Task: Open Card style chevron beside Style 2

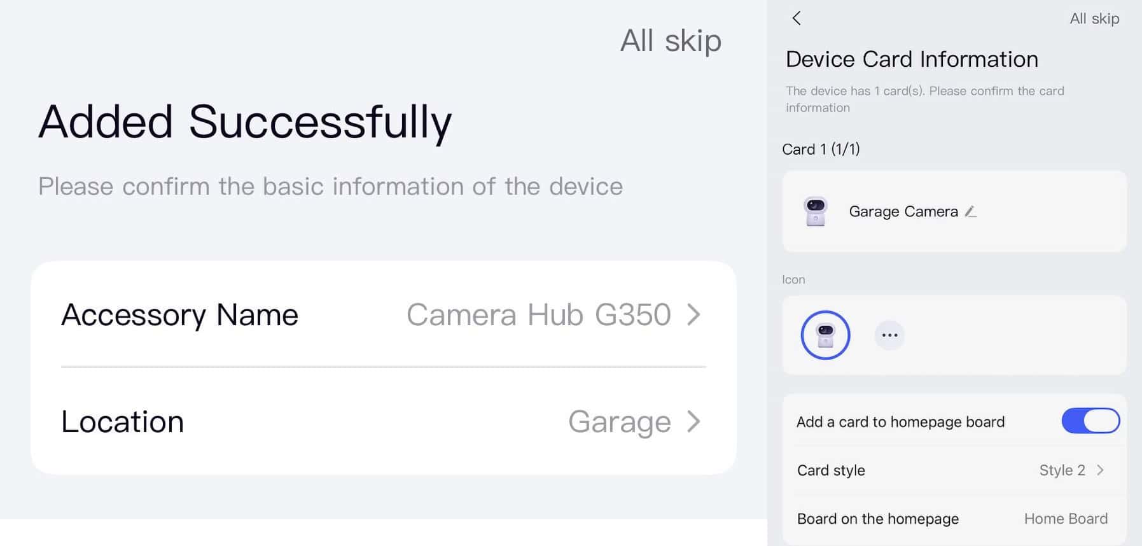Action: tap(1100, 470)
